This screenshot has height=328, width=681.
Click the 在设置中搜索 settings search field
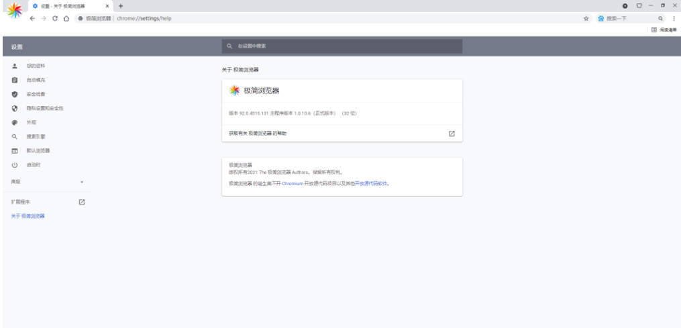pyautogui.click(x=342, y=46)
